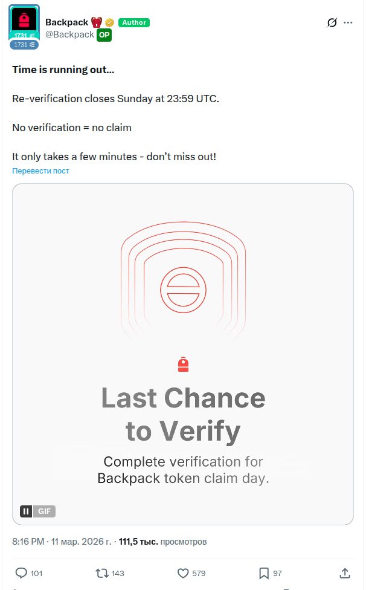Open the @Backpack handle link

(69, 34)
